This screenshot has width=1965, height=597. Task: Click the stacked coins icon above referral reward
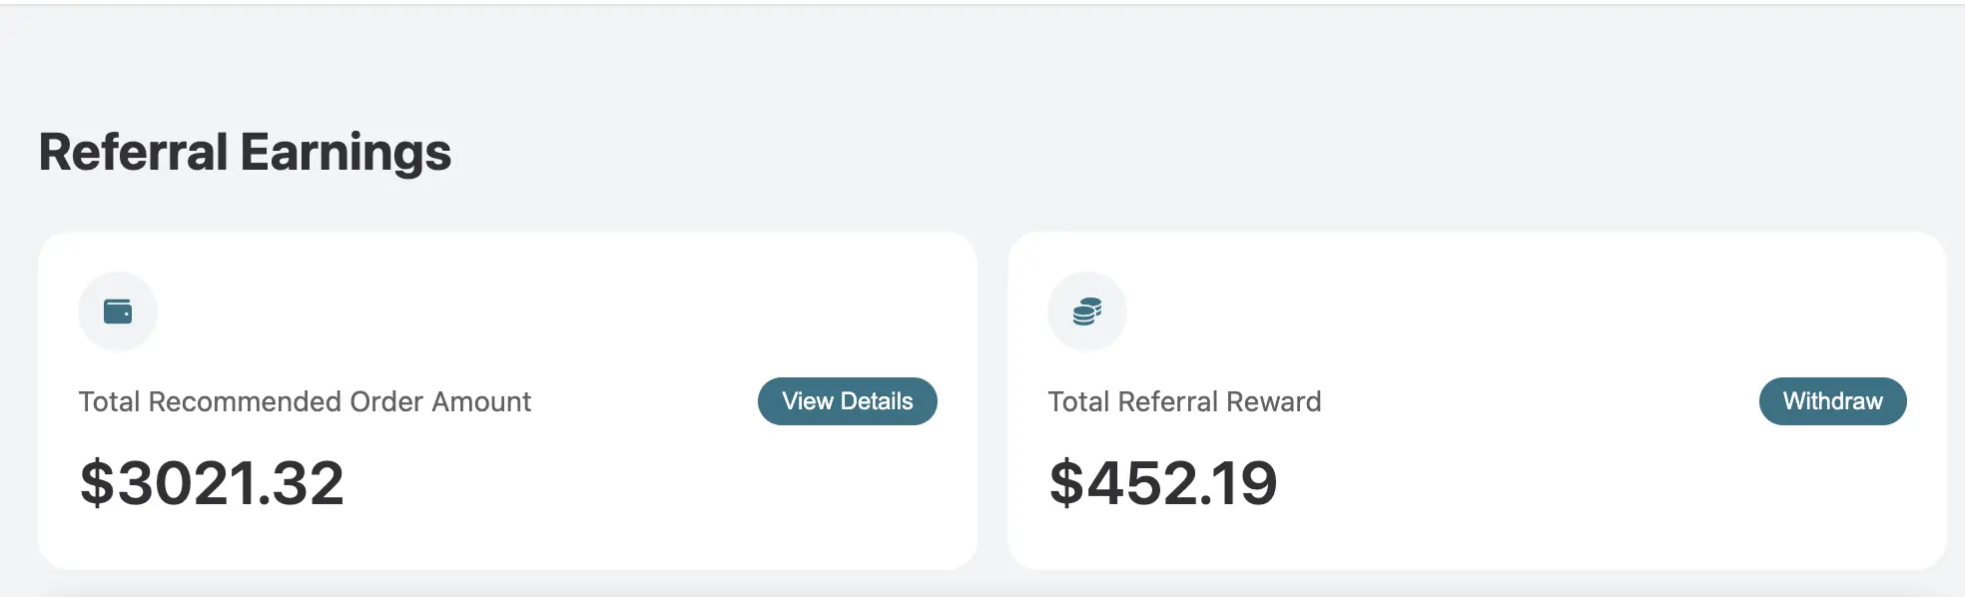(1087, 311)
